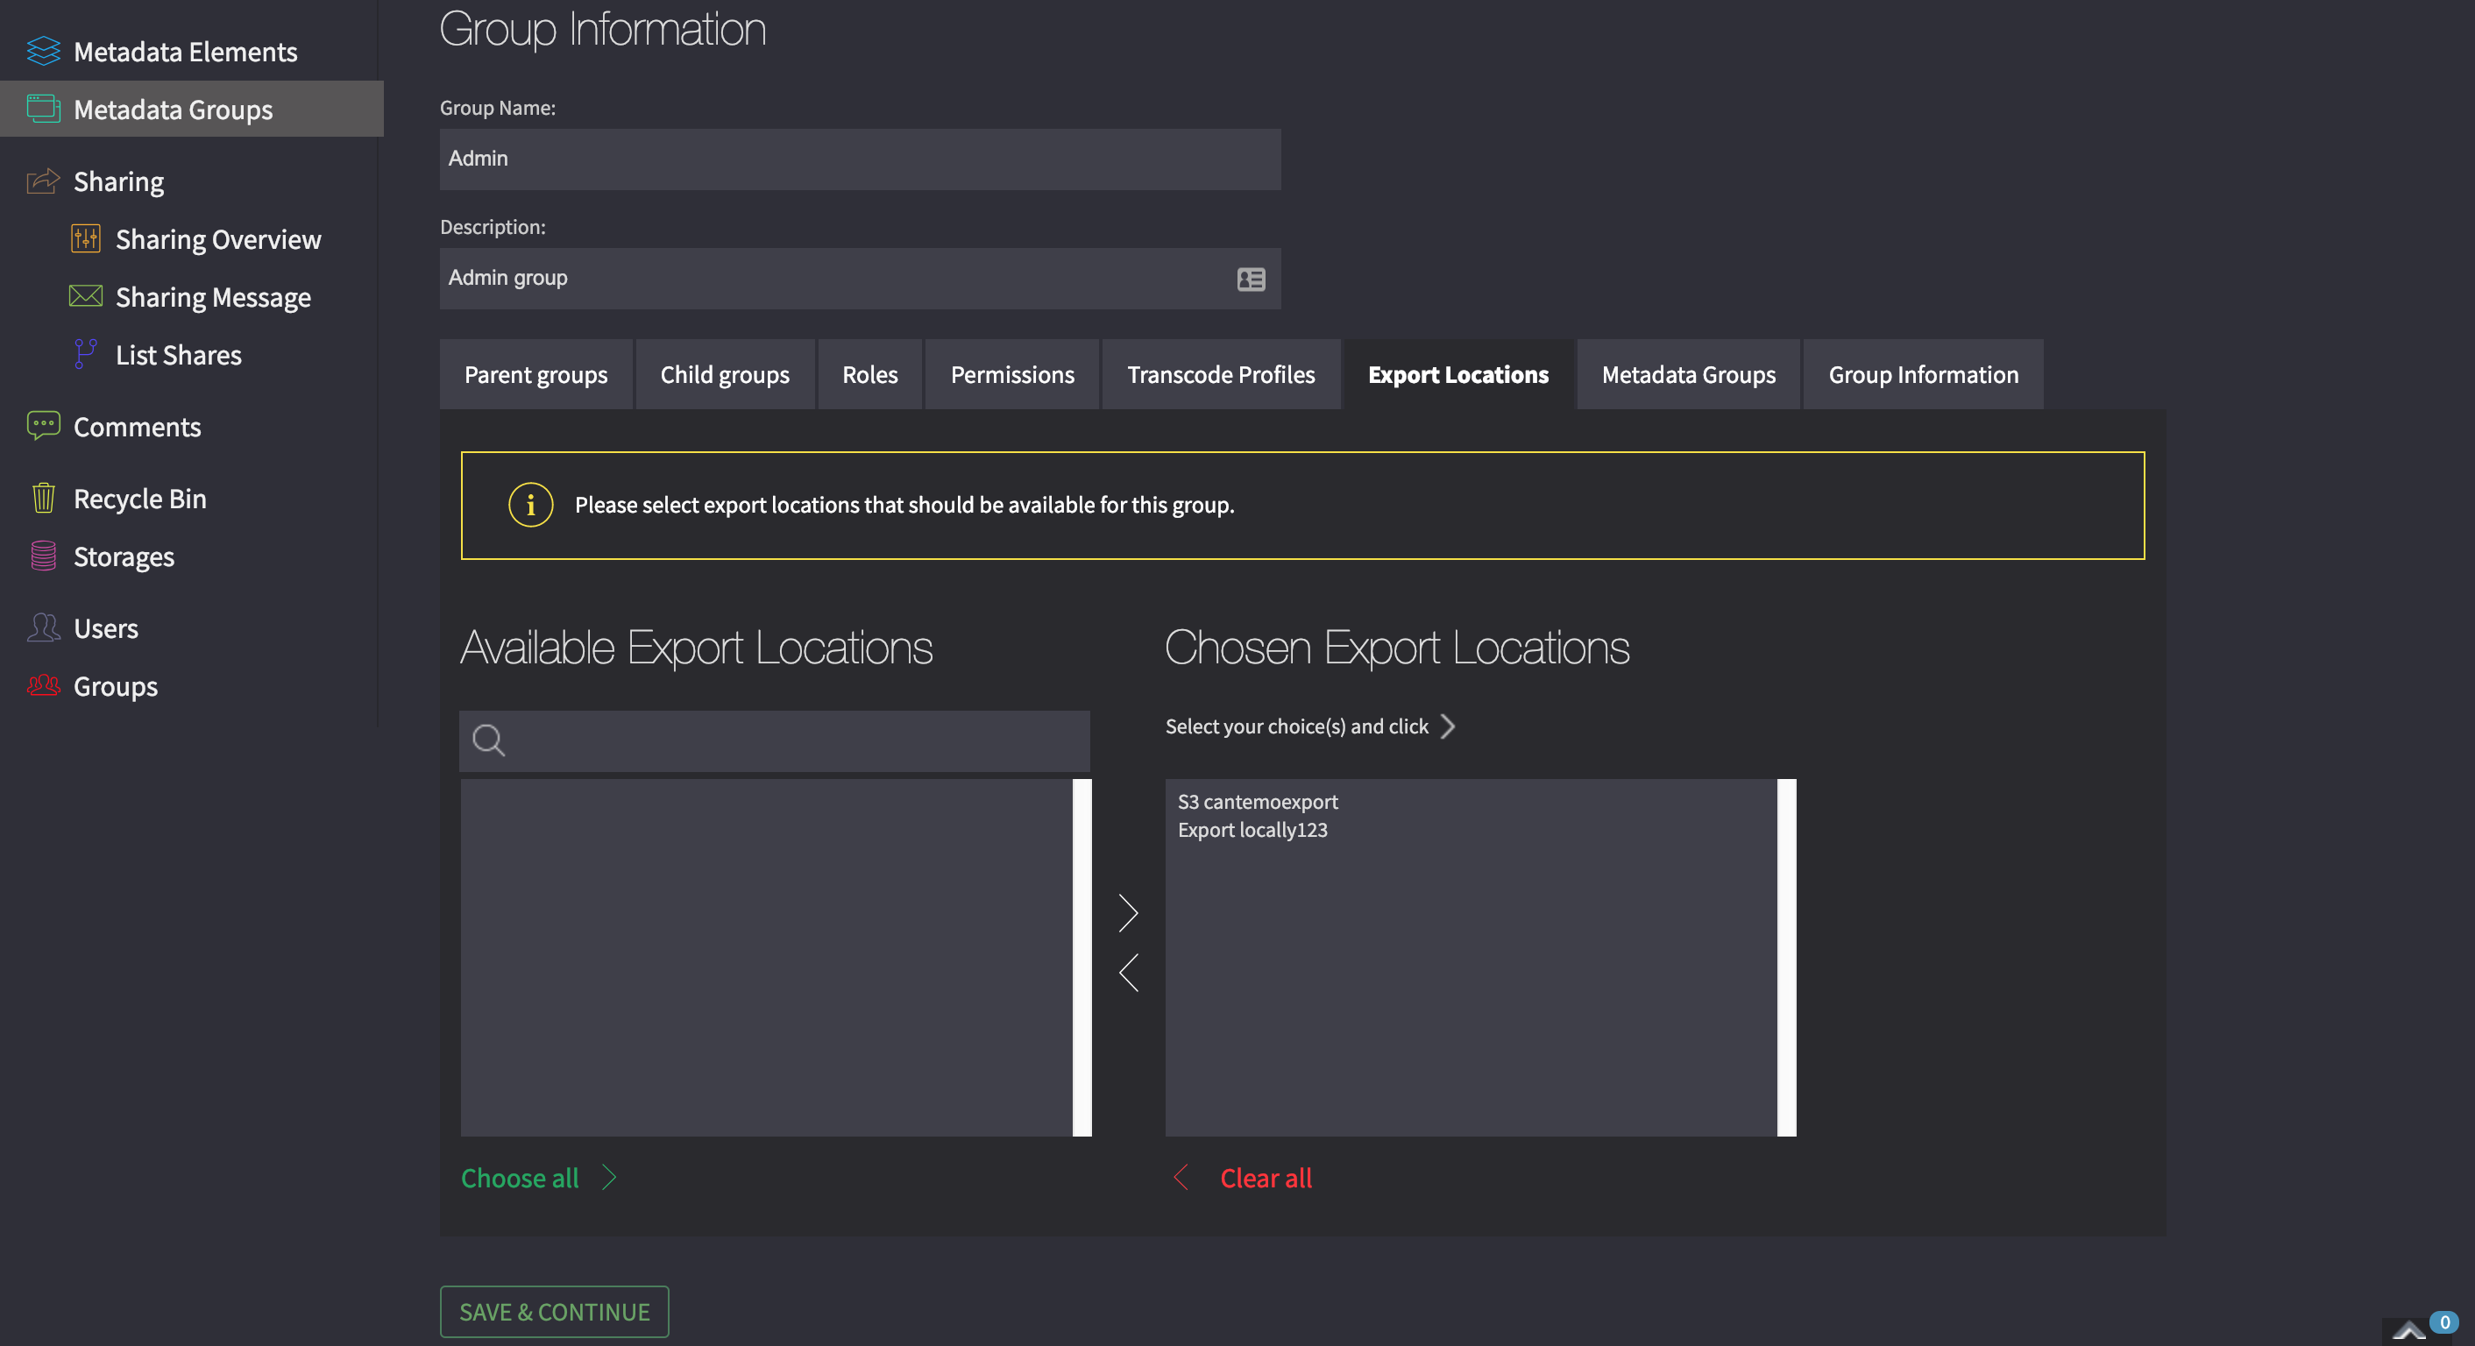
Task: Open Metadata Elements in sidebar
Action: (186, 51)
